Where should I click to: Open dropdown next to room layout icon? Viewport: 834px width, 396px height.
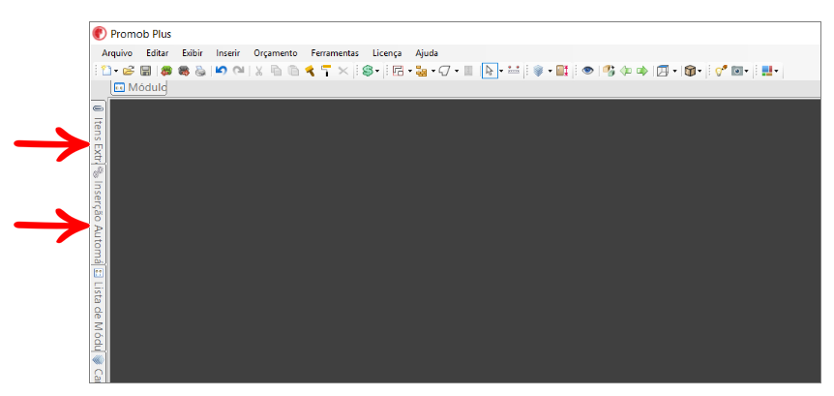(409, 71)
